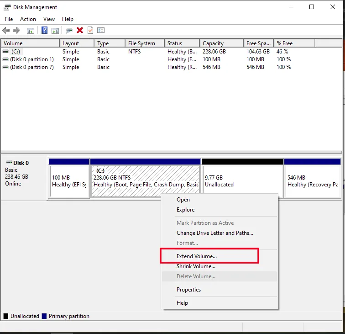The width and height of the screenshot is (345, 334).
Task: Select Shrink Volume... in the context menu
Action: point(196,266)
